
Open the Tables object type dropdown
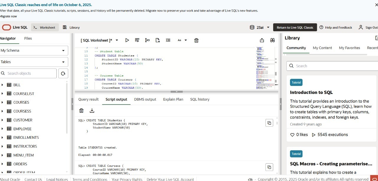point(34,62)
